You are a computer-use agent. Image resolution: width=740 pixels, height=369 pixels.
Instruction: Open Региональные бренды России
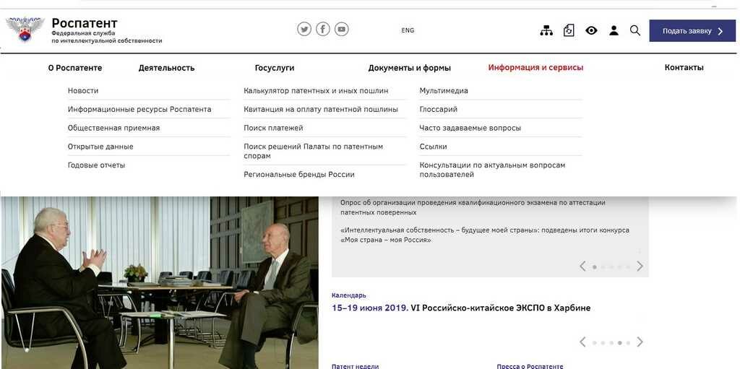[299, 175]
